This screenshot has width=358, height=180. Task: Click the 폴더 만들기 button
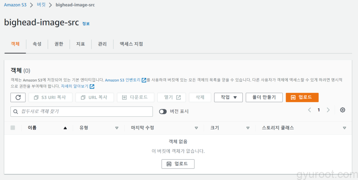pyautogui.click(x=264, y=98)
